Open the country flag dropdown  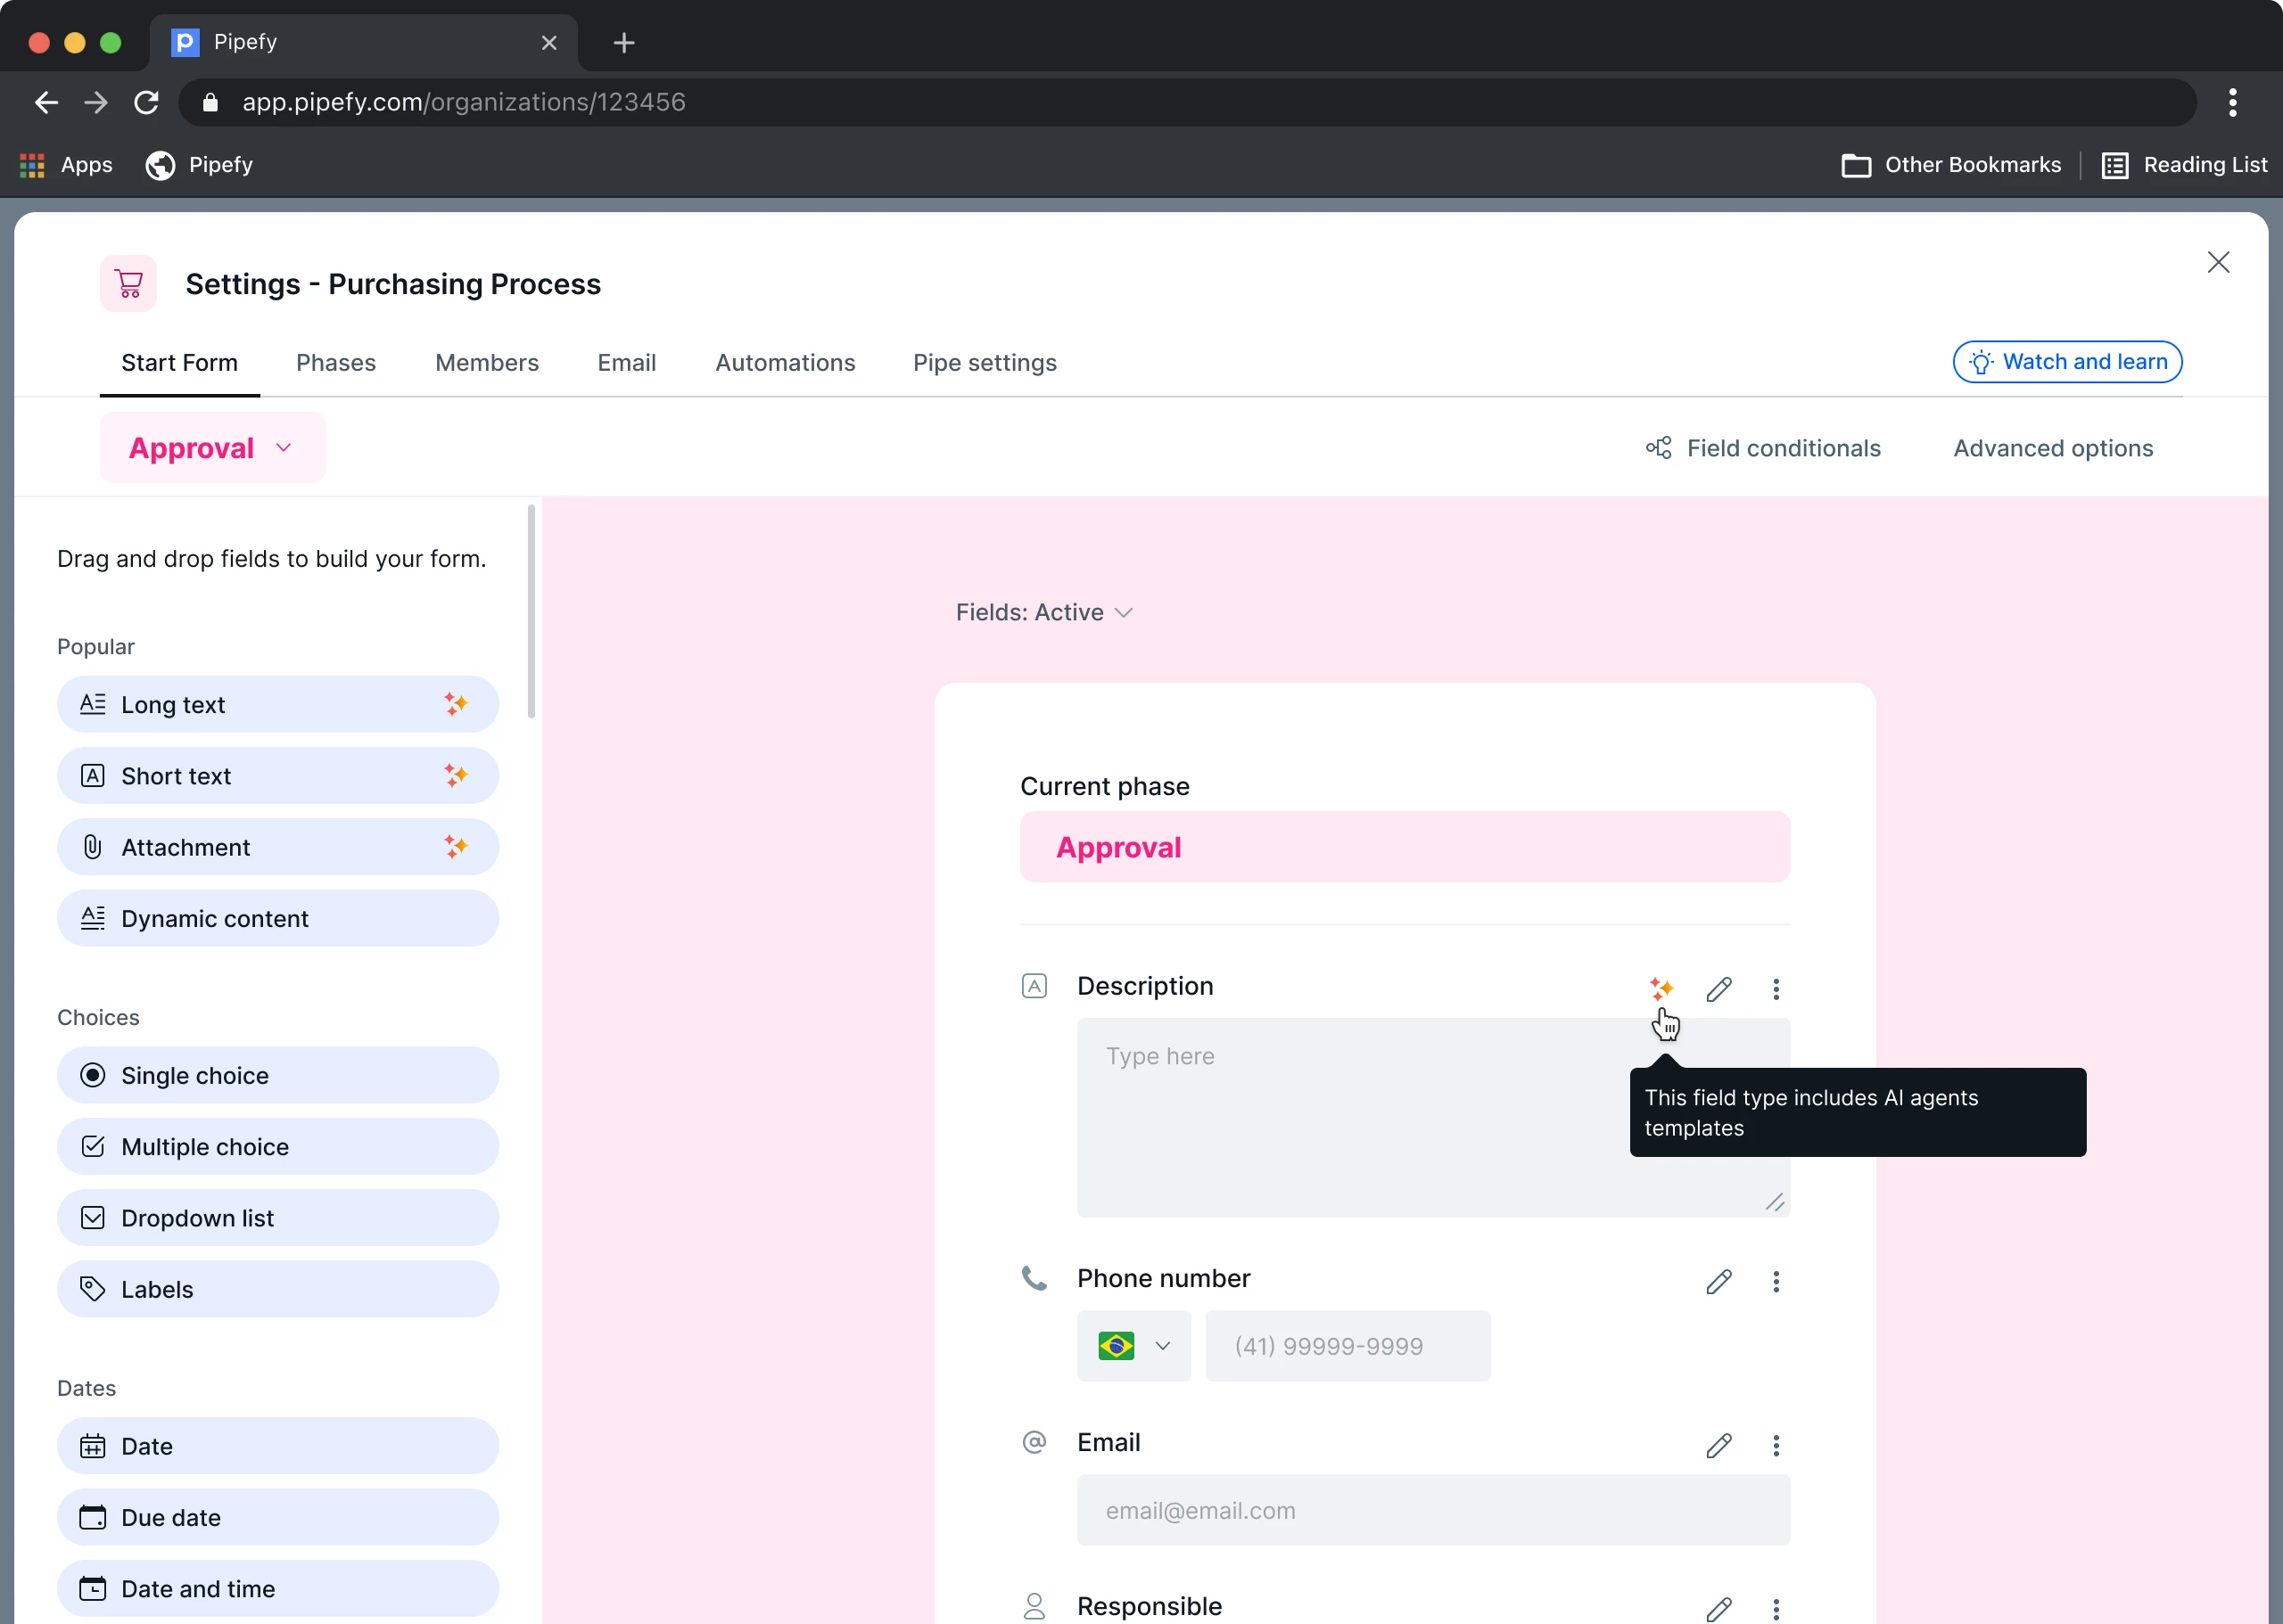coord(1133,1346)
